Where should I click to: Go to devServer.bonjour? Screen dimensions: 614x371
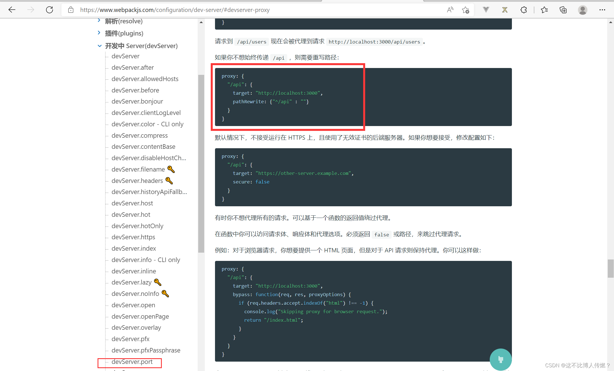[137, 101]
